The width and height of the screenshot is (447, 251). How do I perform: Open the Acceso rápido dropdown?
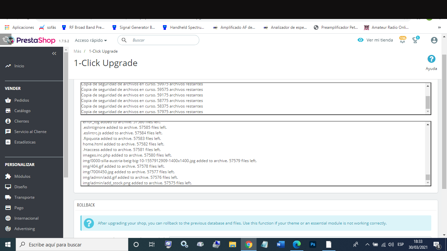(91, 40)
